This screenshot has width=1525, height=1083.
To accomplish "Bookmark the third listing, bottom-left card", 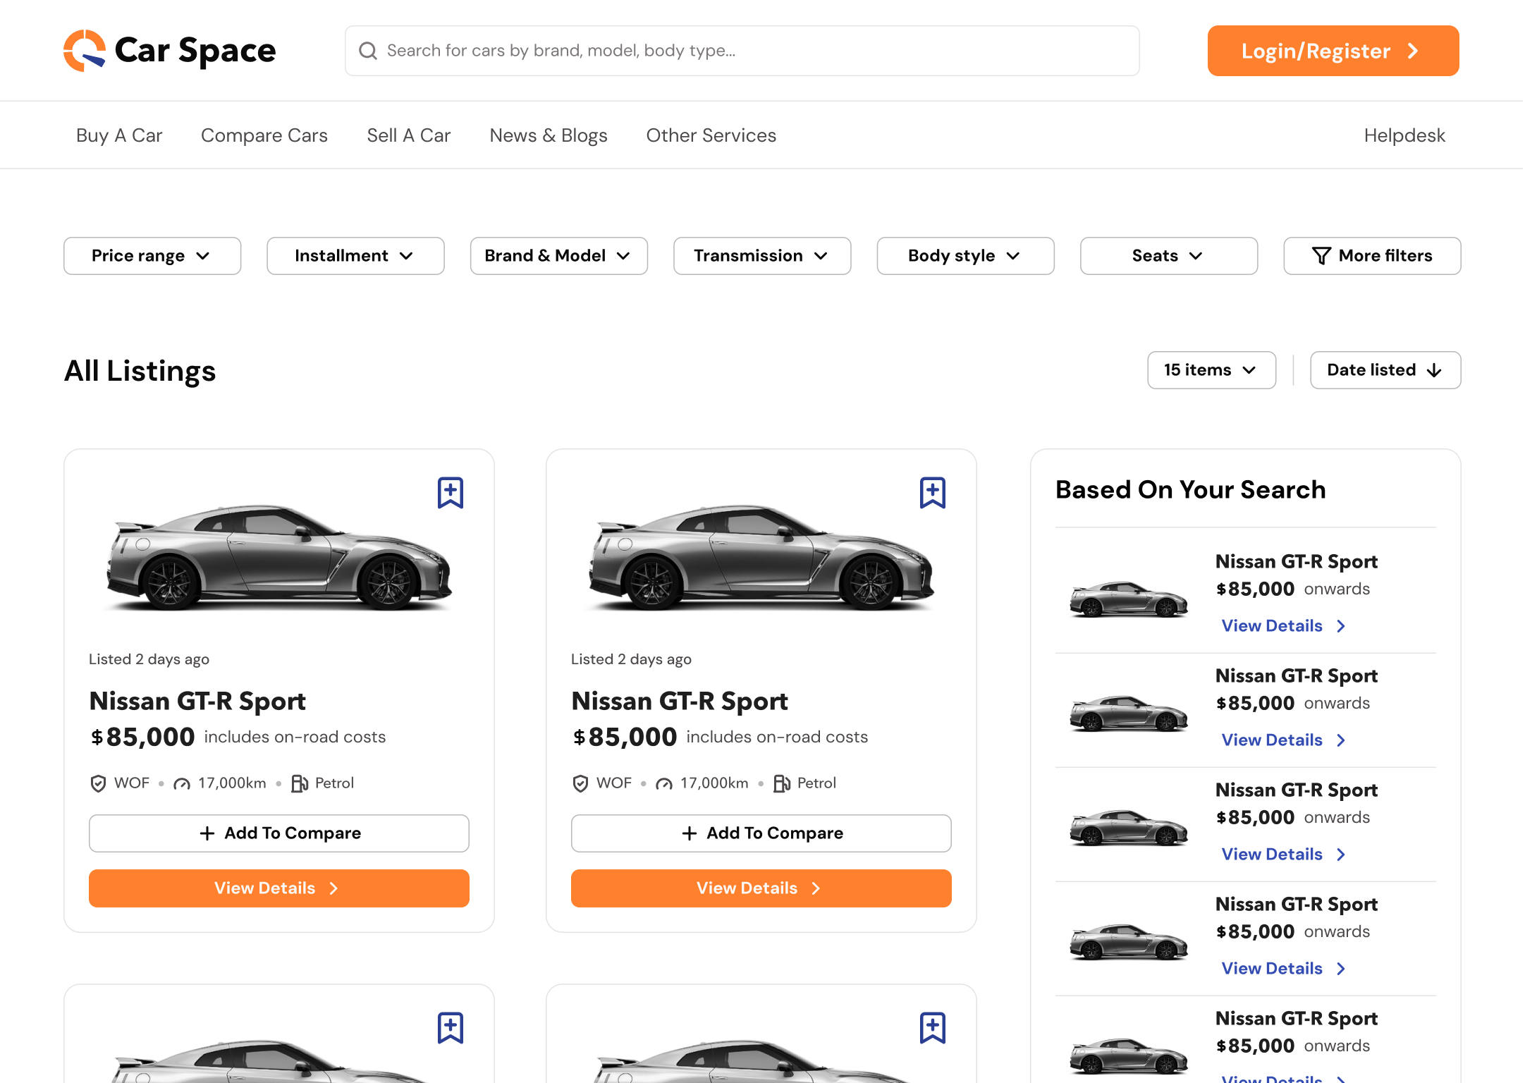I will pos(451,1028).
